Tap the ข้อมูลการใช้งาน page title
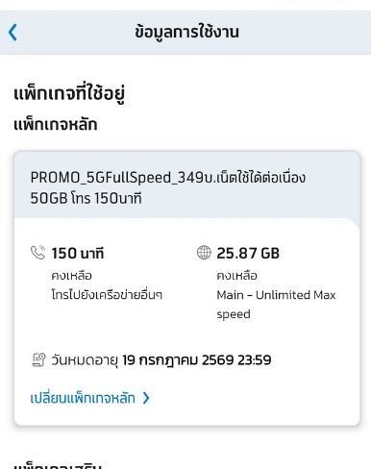This screenshot has height=469, width=371. [186, 32]
